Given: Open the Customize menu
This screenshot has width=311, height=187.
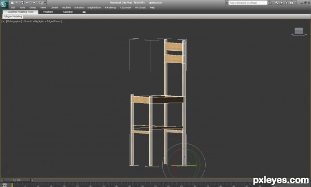Looking at the screenshot, I should click(x=125, y=8).
